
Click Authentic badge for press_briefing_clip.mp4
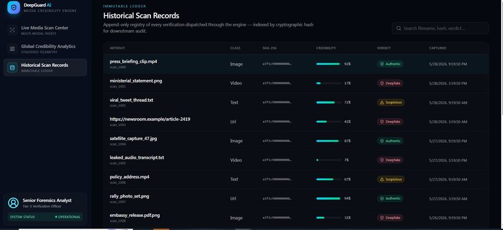[390, 64]
